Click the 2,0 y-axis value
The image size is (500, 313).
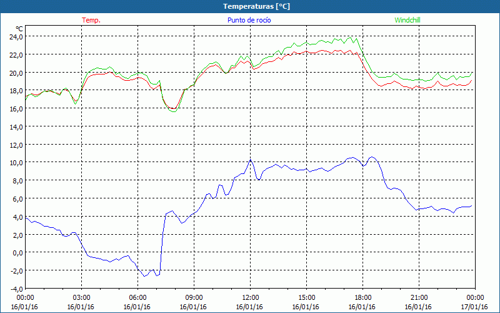[17, 235]
